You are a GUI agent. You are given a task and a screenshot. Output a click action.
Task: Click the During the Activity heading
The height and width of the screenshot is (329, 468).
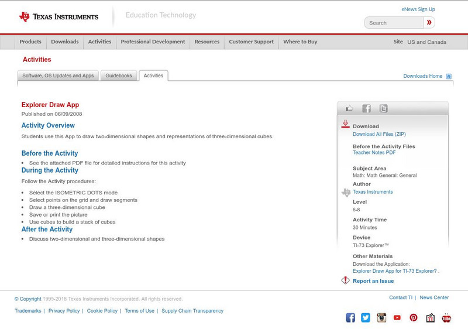pyautogui.click(x=50, y=170)
